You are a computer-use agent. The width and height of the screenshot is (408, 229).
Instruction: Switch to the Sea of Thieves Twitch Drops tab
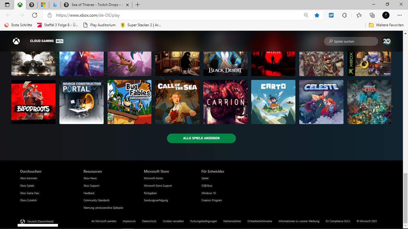(96, 5)
